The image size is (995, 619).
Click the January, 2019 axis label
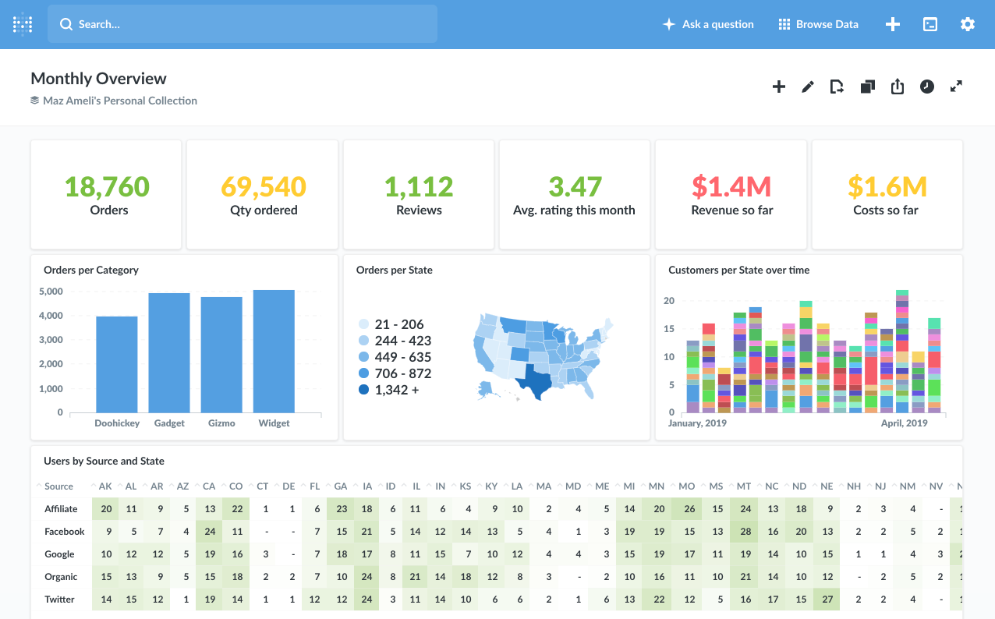(x=697, y=423)
